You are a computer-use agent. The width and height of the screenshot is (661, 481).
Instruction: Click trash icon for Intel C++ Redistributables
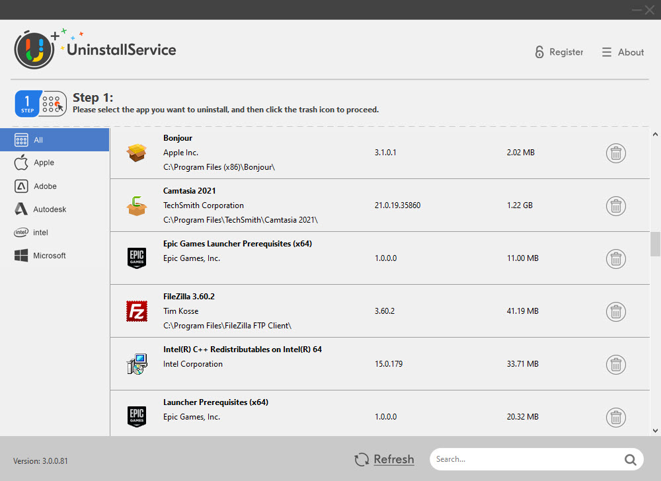pos(616,365)
